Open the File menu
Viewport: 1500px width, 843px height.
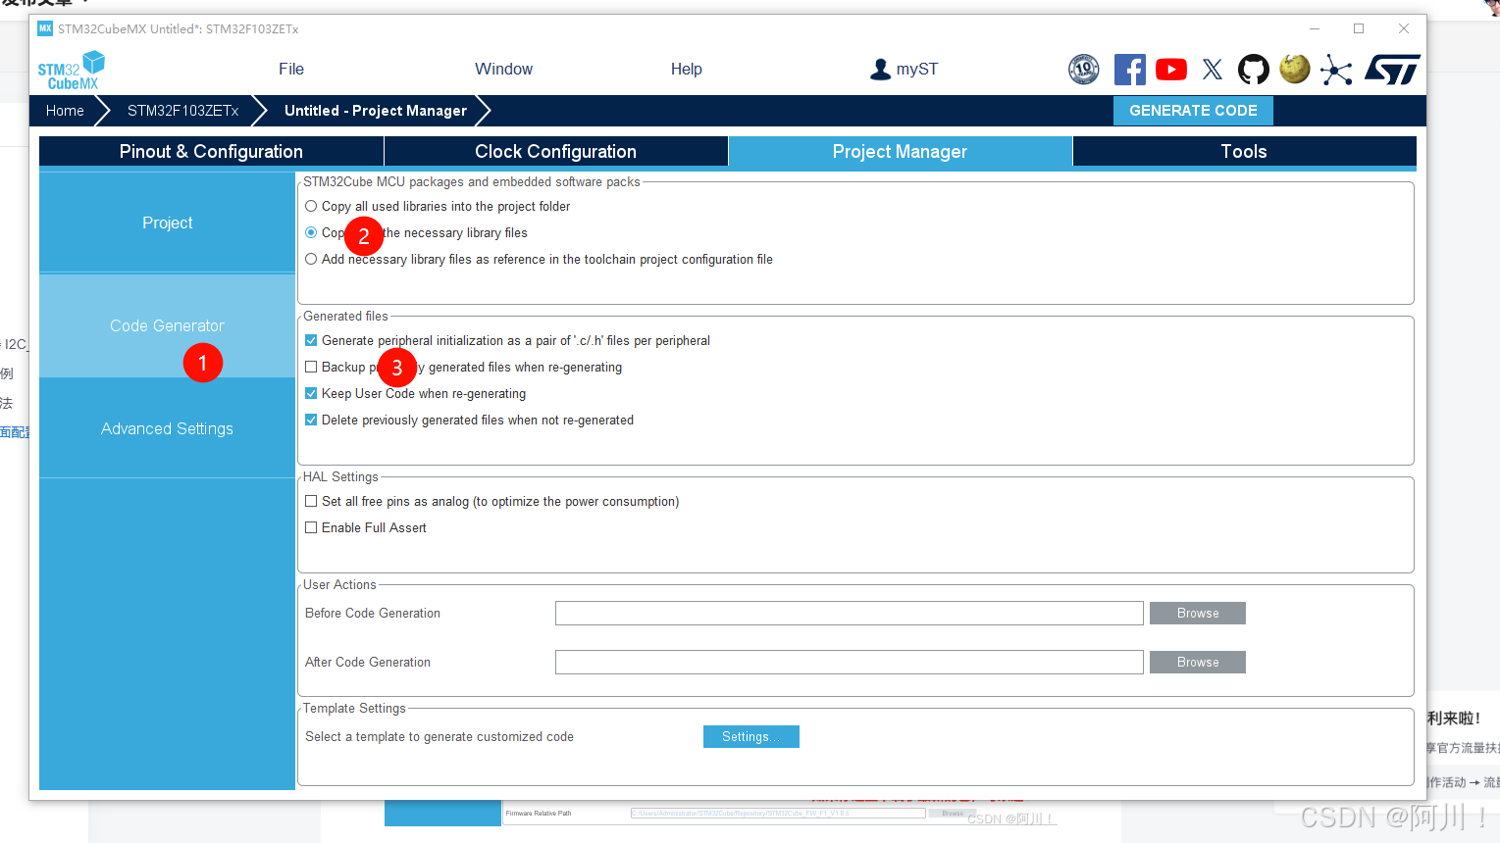point(291,69)
